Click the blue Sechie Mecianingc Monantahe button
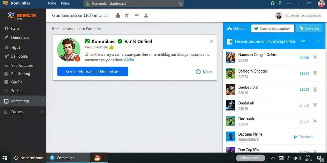The height and width of the screenshot is (163, 327). 93,72
